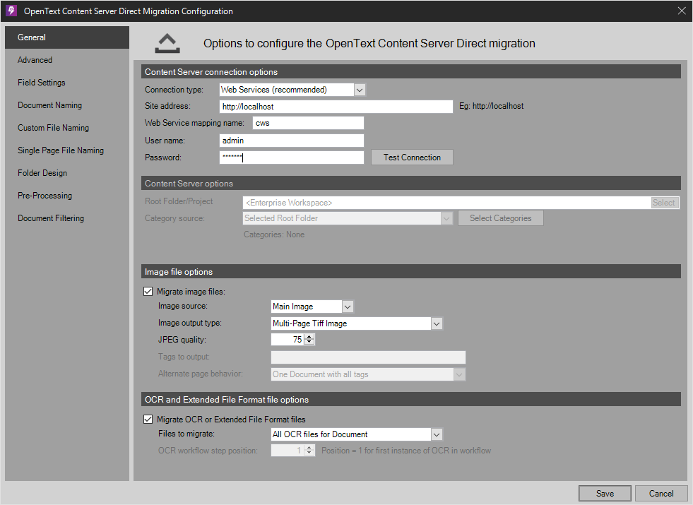Click the User name input field
Image resolution: width=693 pixels, height=505 pixels.
tap(292, 141)
